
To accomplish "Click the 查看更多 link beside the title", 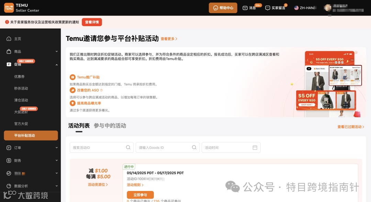I will (x=169, y=39).
